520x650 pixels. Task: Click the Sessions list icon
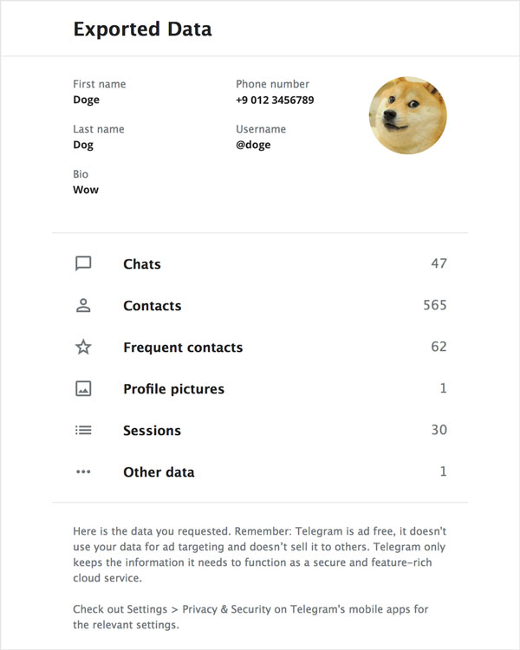83,430
